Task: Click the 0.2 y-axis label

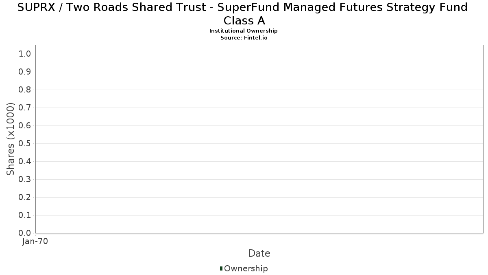Action: tap(25, 198)
